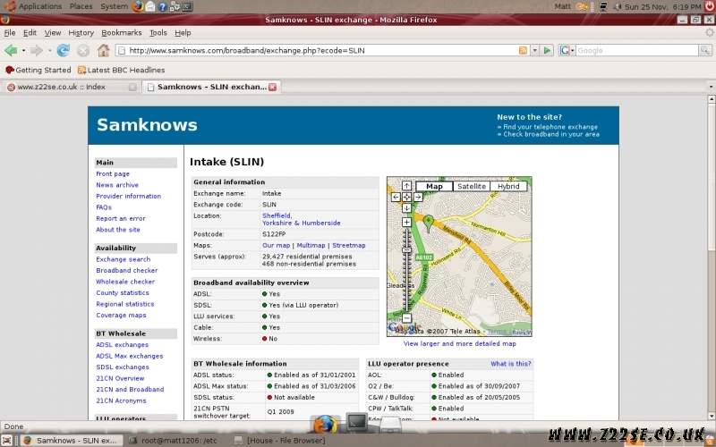The height and width of the screenshot is (447, 716).
Task: Open 21CN Overview sidebar link
Action: click(120, 378)
